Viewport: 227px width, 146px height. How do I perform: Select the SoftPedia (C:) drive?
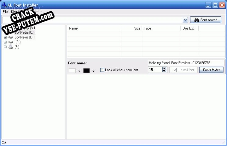[24, 32]
